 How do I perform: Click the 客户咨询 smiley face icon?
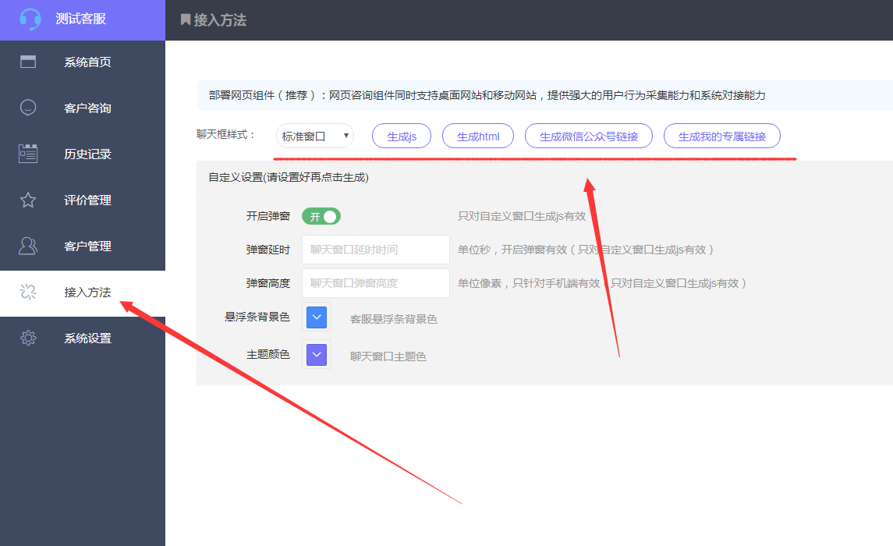(28, 108)
